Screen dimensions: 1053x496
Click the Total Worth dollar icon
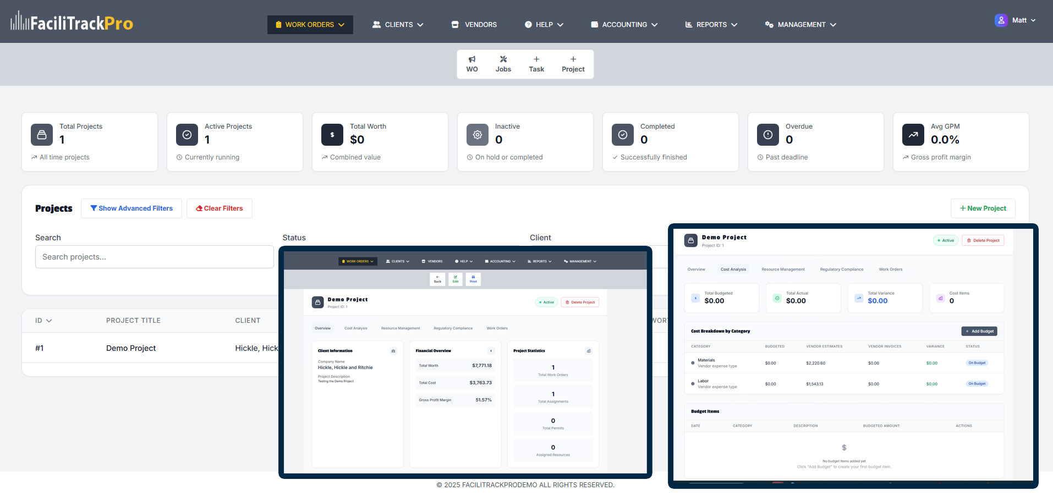click(332, 135)
